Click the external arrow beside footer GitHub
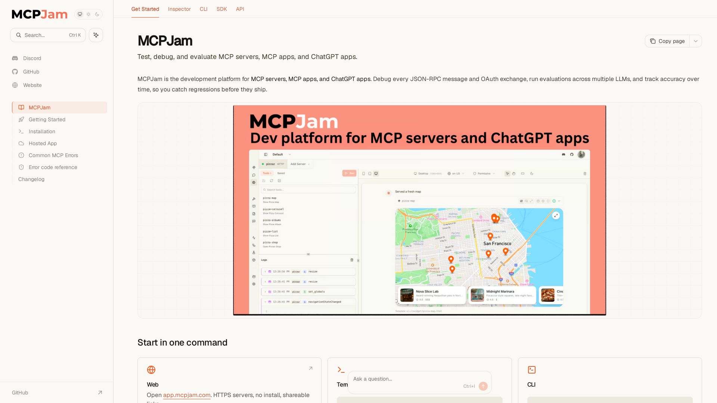717x403 pixels. tap(100, 393)
